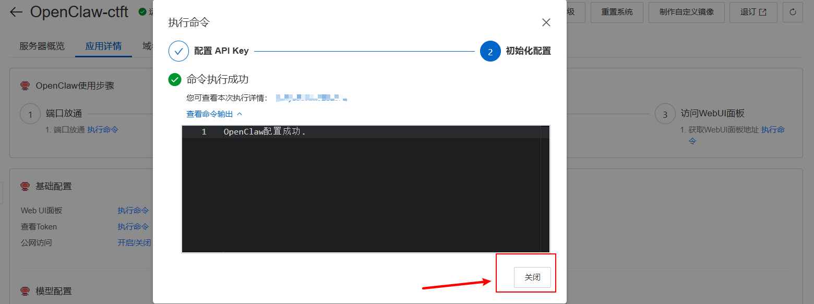
Task: Select step 2 初始化配置 circle
Action: click(x=490, y=51)
